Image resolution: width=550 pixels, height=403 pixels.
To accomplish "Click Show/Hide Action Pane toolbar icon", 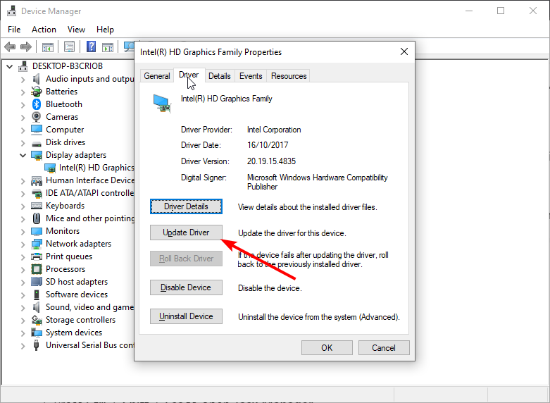I will coord(108,46).
